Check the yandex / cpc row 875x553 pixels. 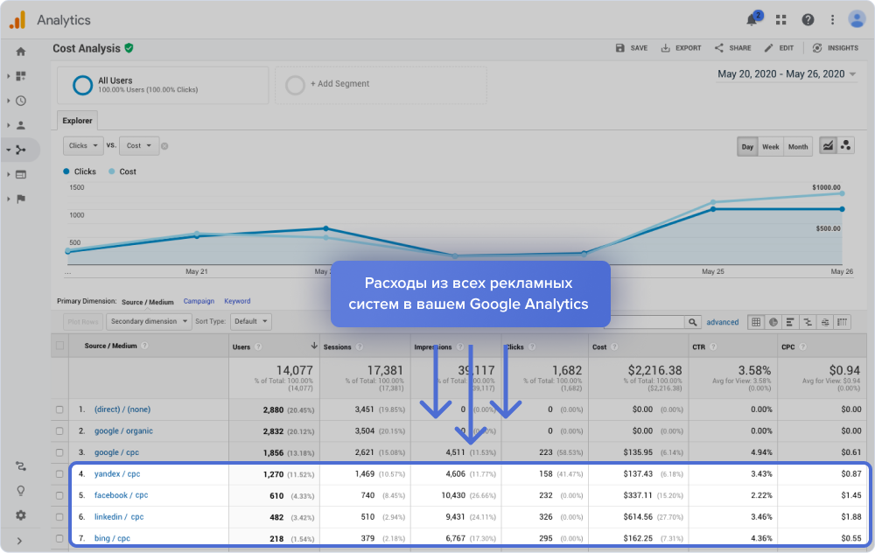coord(59,473)
